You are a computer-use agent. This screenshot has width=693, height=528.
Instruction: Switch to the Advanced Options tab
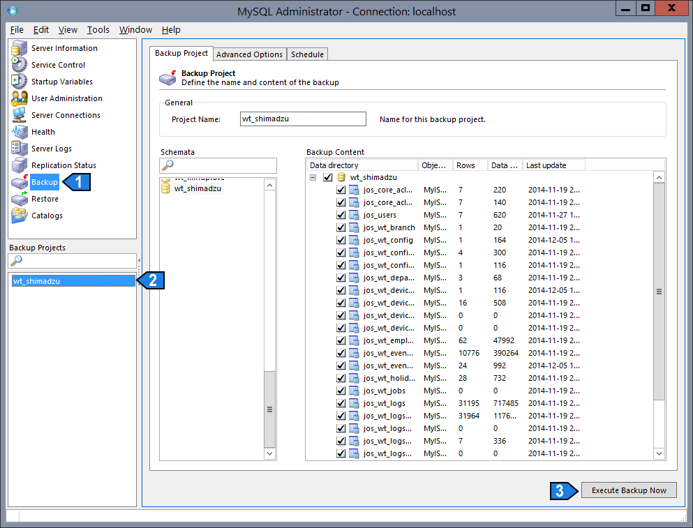pos(249,54)
